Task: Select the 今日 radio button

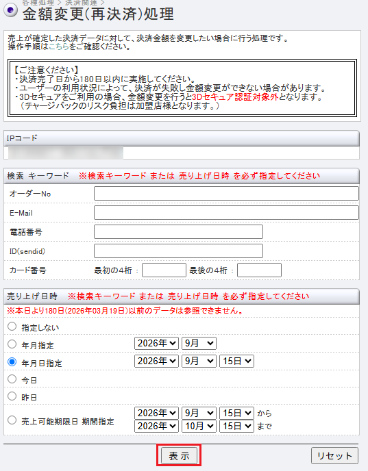Action: click(x=12, y=379)
